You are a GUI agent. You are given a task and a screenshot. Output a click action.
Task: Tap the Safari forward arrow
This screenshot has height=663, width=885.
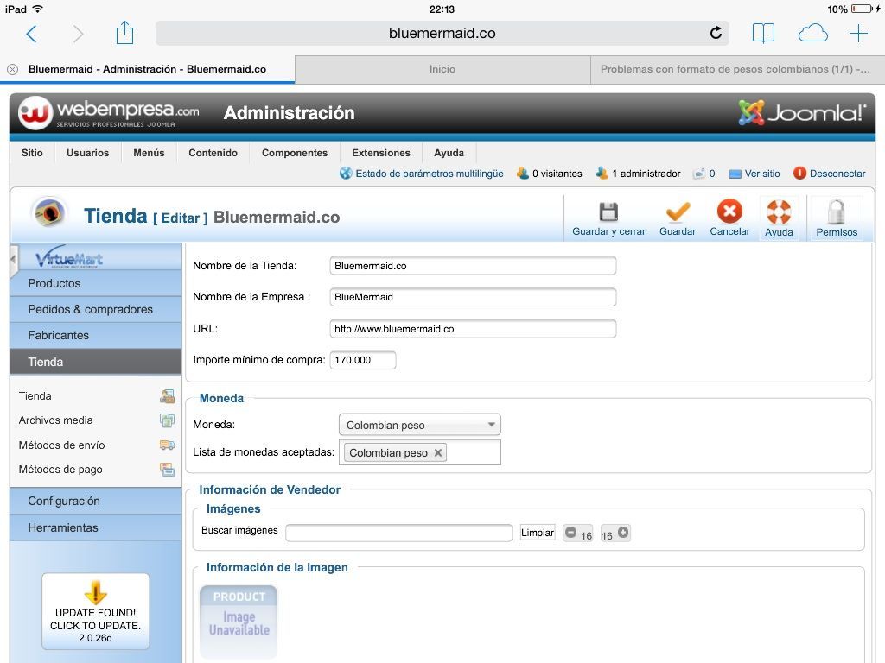point(78,34)
